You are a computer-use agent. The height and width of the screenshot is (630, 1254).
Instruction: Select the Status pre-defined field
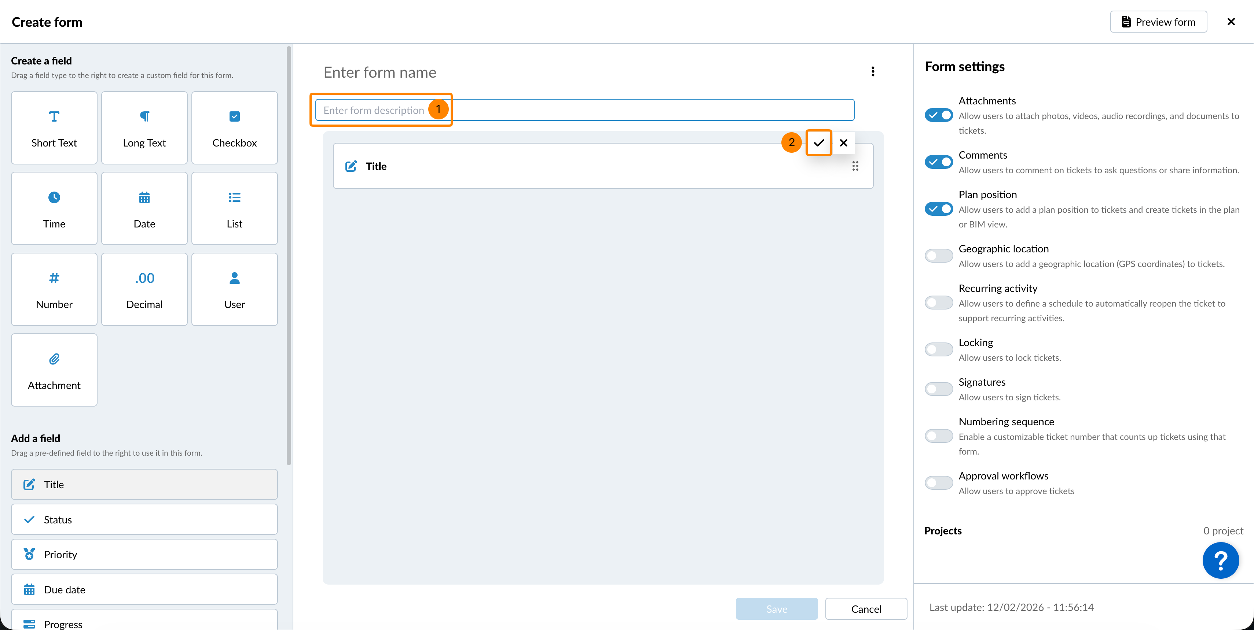[x=144, y=520]
